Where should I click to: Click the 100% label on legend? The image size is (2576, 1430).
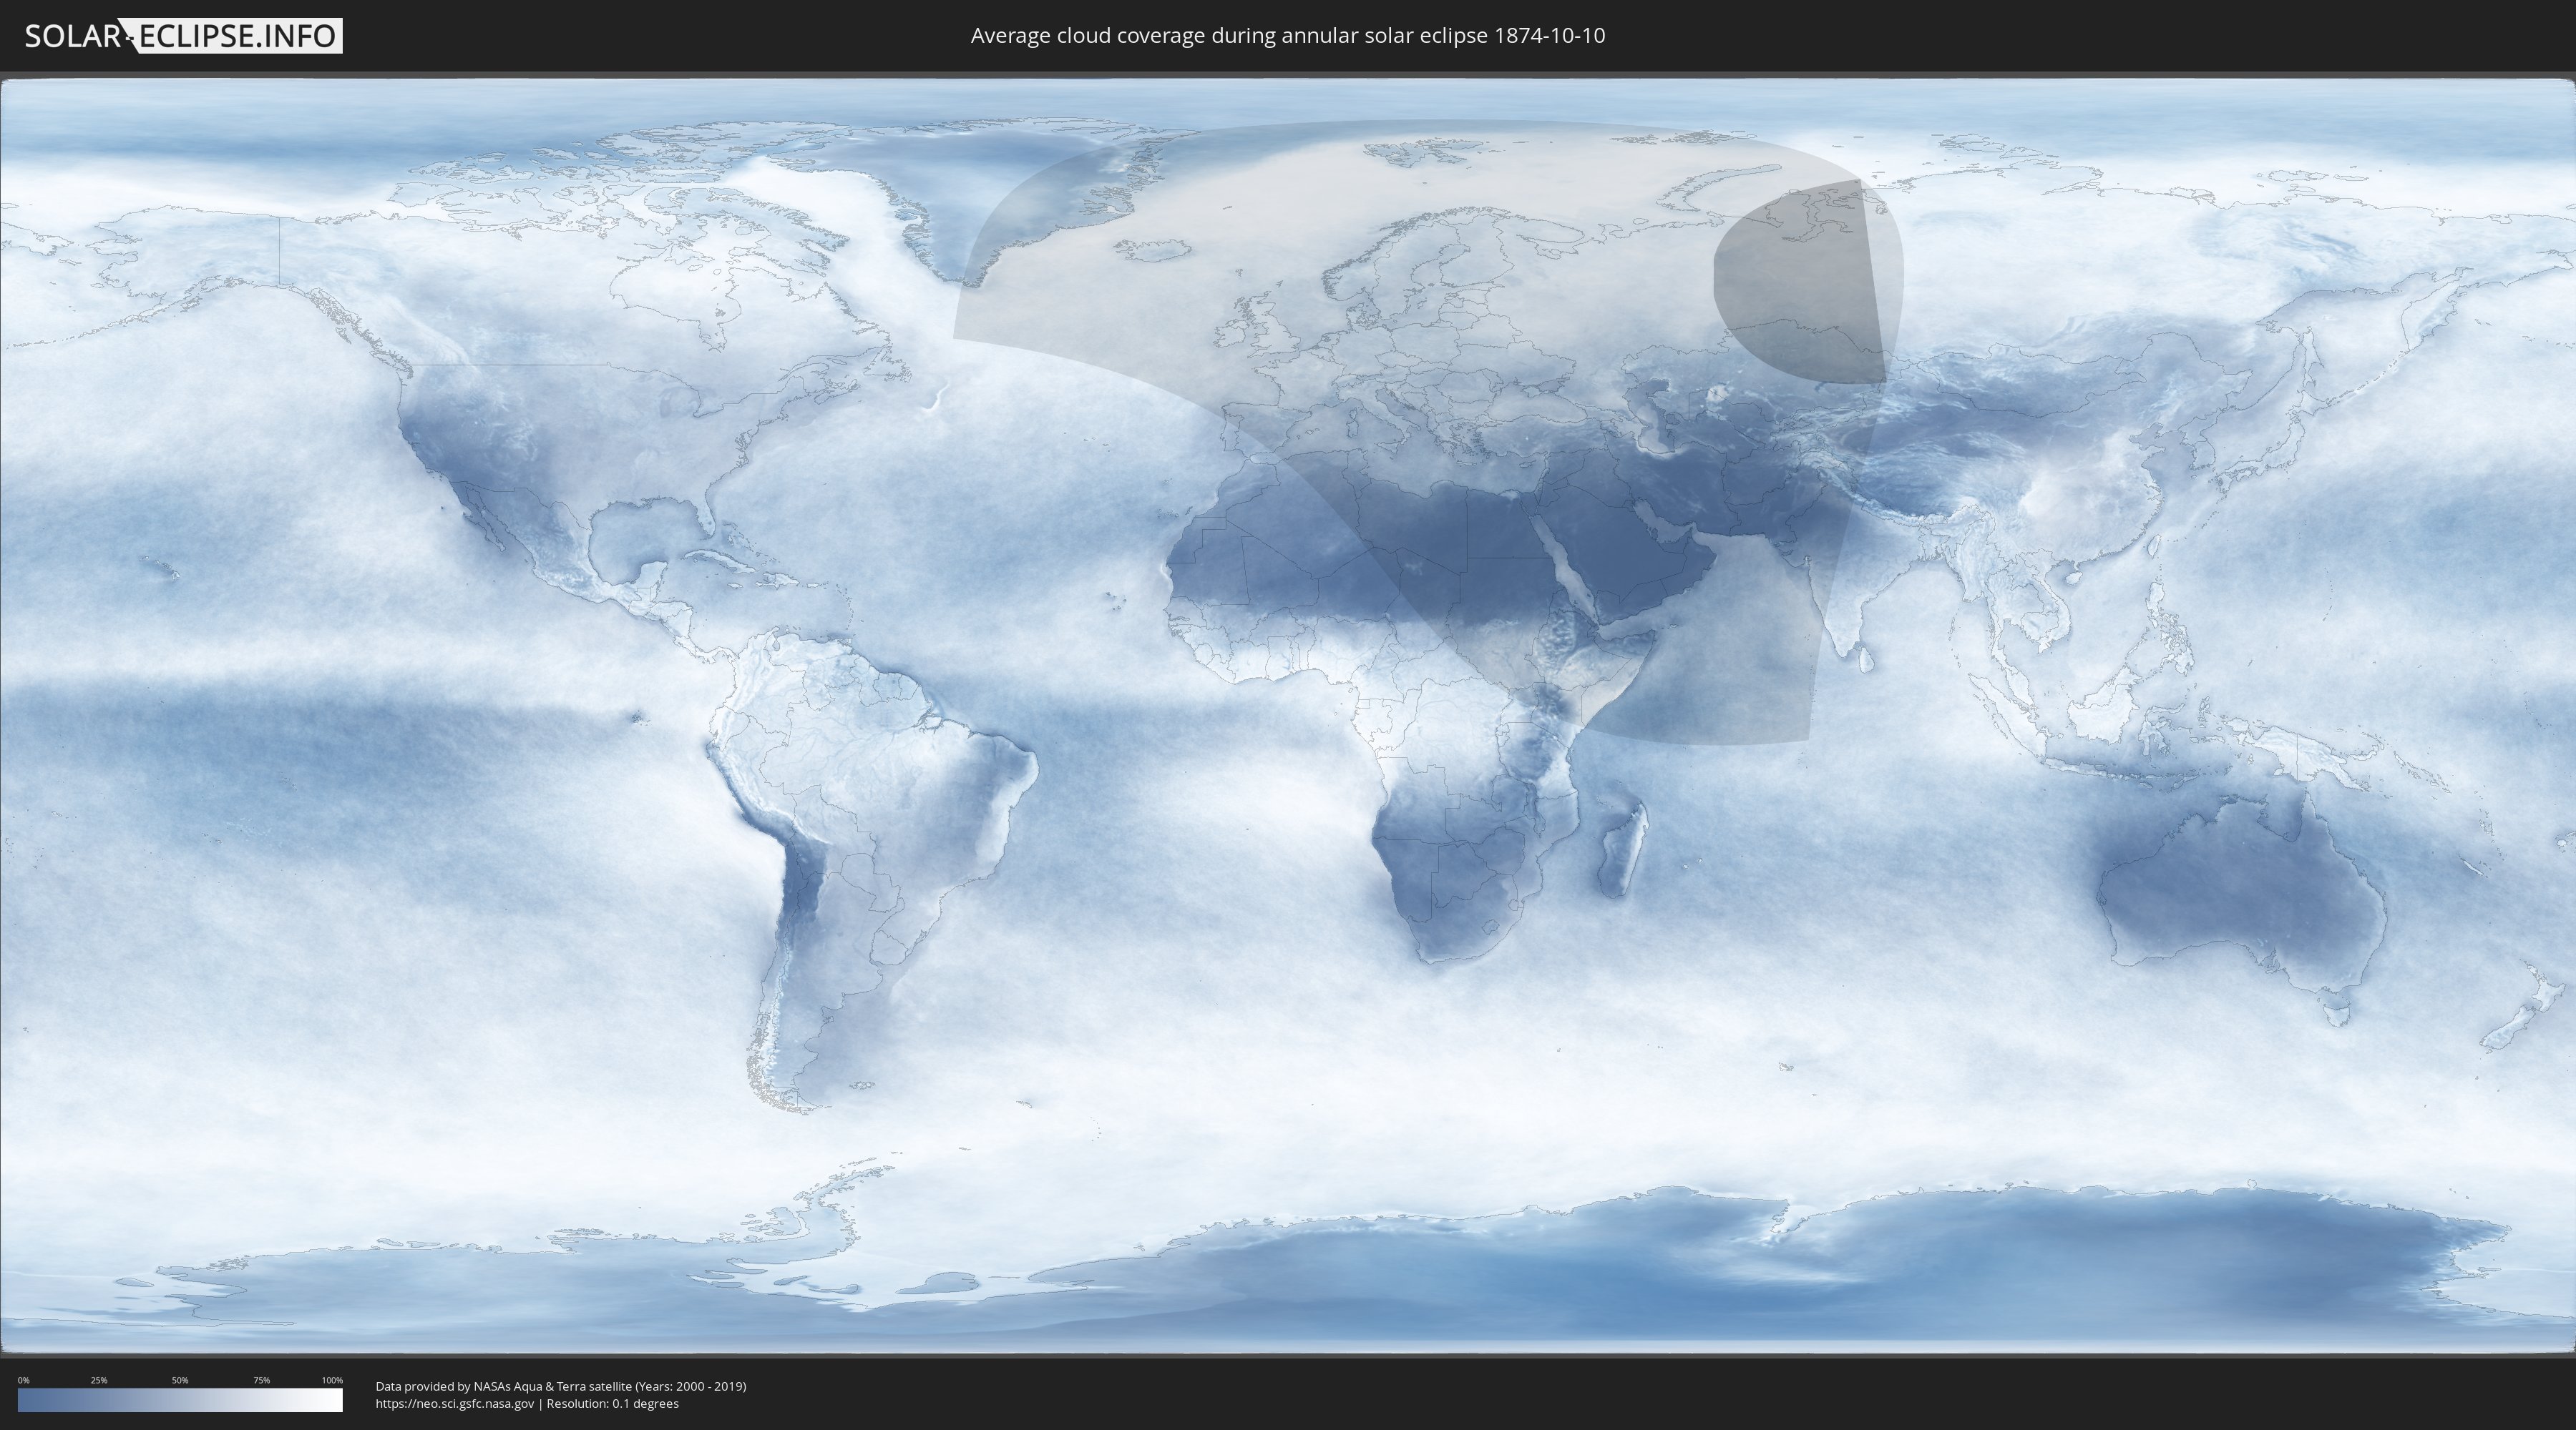[332, 1380]
